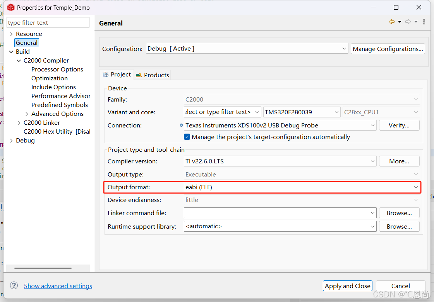Click the C2000 Linker label
This screenshot has width=434, height=302.
click(x=42, y=122)
